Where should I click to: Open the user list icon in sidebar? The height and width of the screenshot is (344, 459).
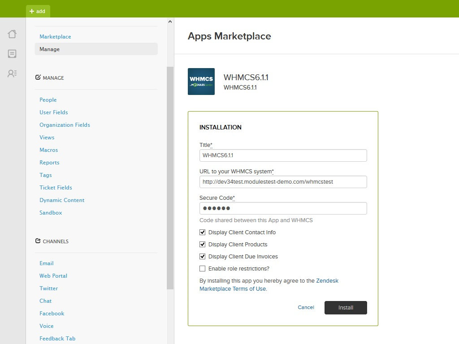[12, 73]
